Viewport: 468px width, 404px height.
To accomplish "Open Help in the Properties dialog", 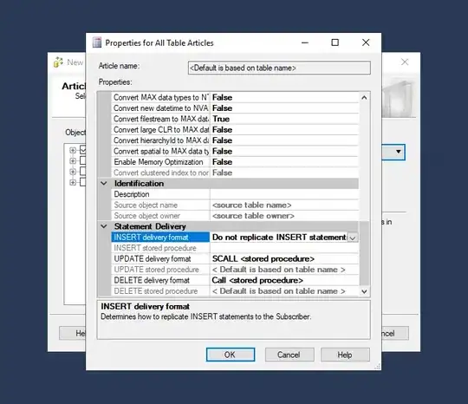I will pos(345,355).
